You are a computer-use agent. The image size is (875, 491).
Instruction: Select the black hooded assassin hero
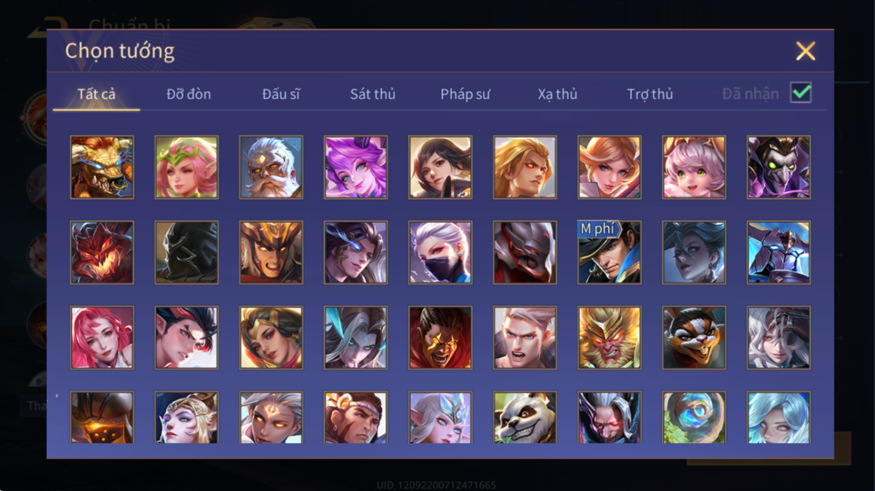[186, 252]
